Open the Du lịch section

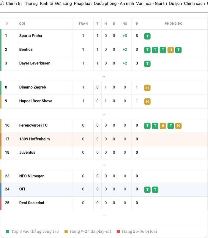coord(175,3)
